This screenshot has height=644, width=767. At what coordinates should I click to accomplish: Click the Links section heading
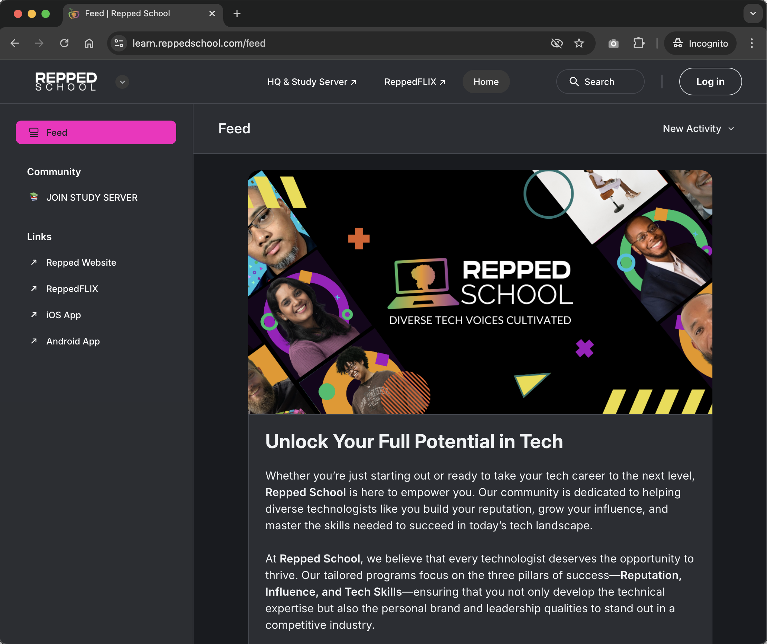point(39,237)
